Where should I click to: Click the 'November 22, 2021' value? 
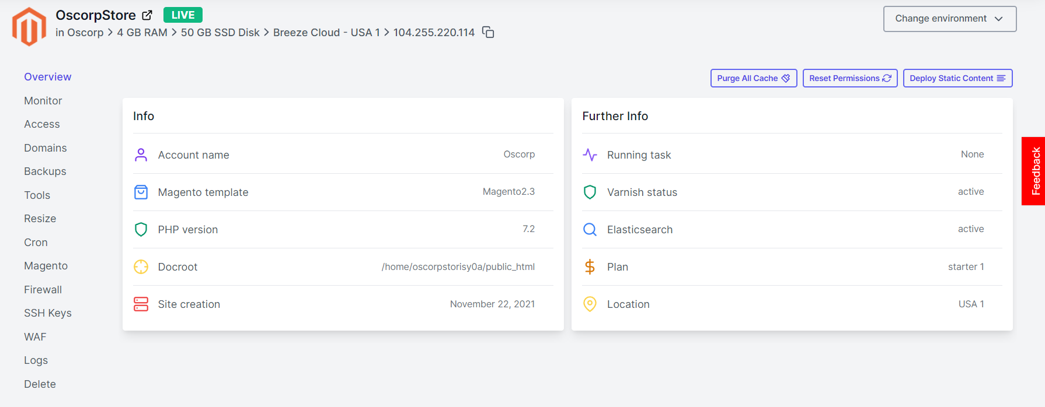click(x=492, y=304)
